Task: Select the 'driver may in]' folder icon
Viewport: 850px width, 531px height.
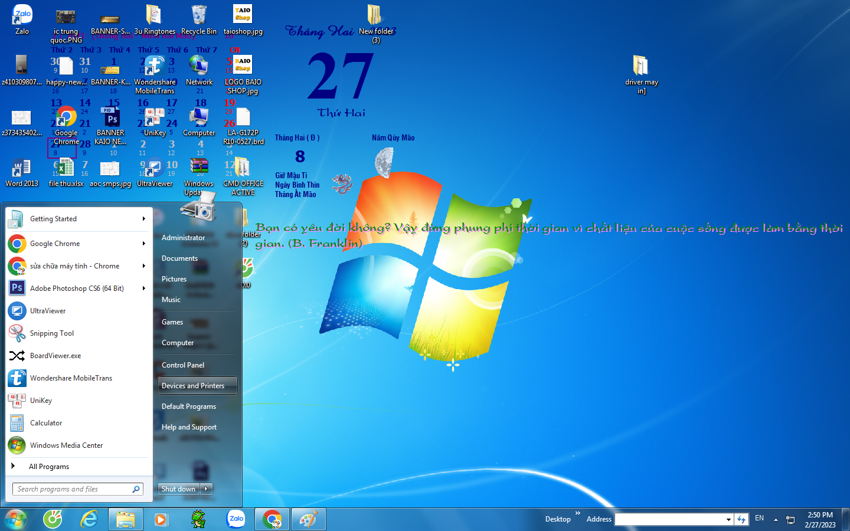Action: tap(641, 74)
